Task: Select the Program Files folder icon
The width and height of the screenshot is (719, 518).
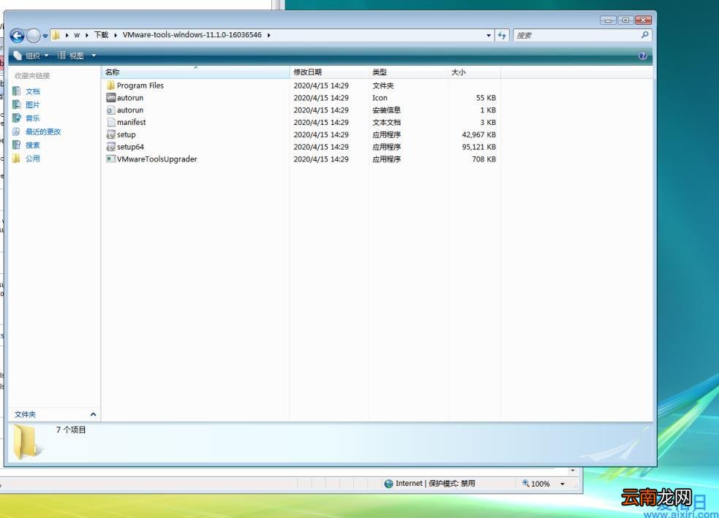Action: point(110,85)
